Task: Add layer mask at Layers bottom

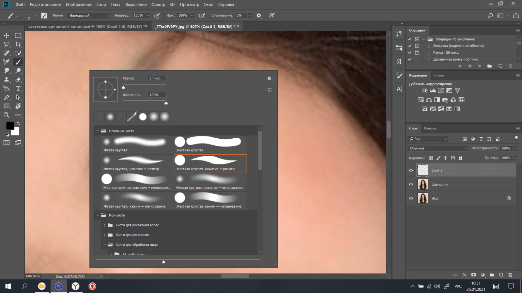Action: point(473,275)
